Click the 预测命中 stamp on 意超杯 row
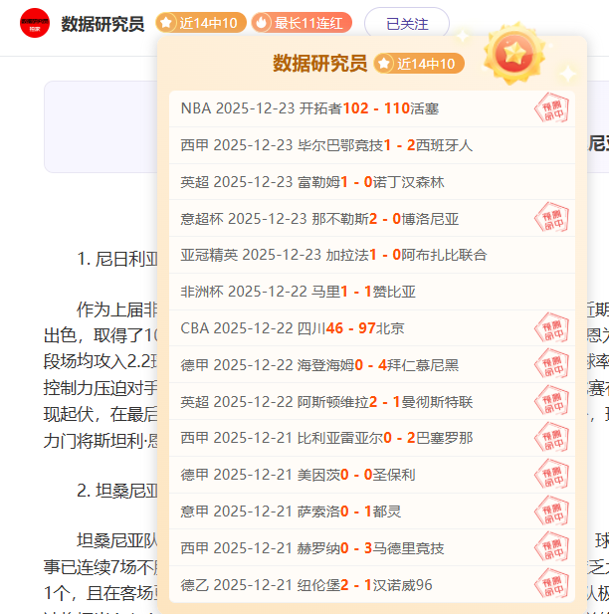Image resolution: width=609 pixels, height=614 pixels. coord(551,218)
